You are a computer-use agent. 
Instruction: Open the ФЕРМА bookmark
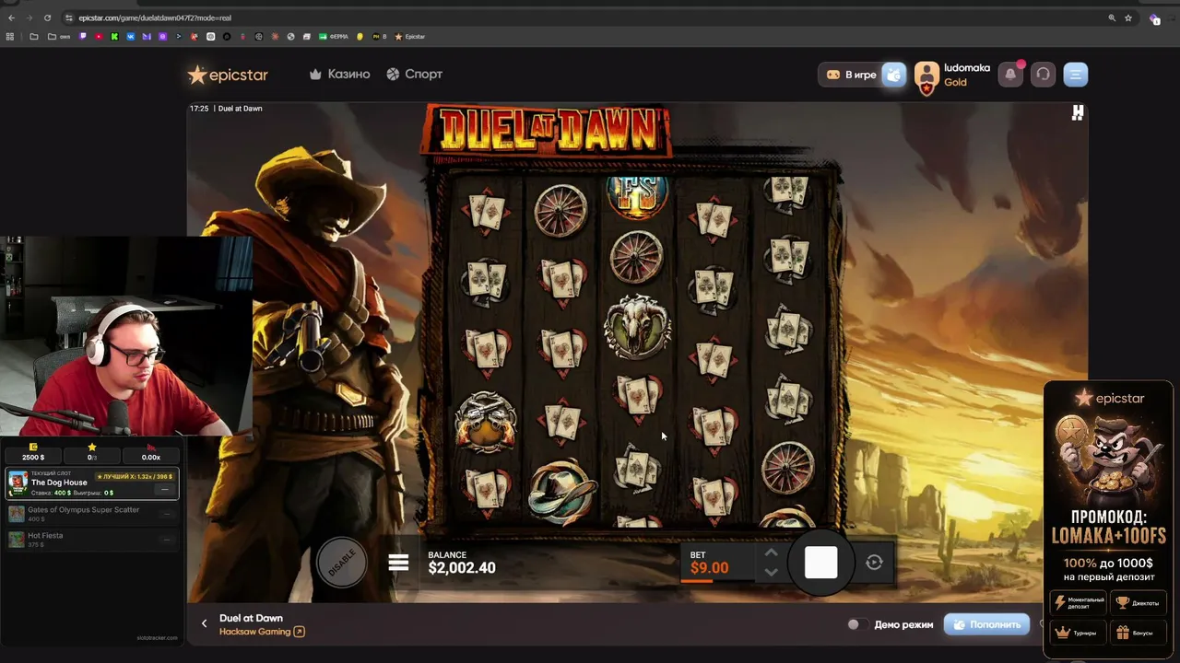(336, 37)
